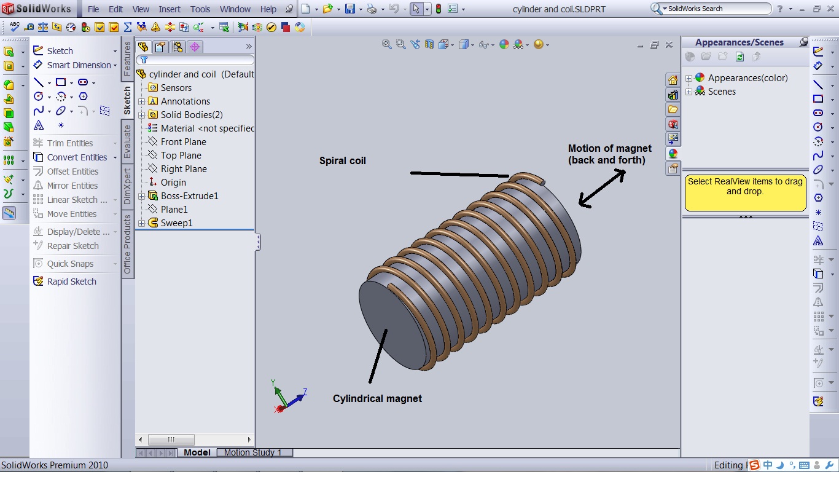Expand the Appearances(color) tree node
The height and width of the screenshot is (477, 839).
coord(689,78)
